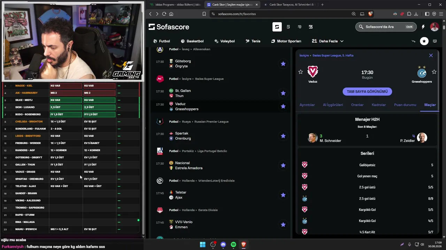Open Motor Sporları section
This screenshot has width=446, height=250.
286,41
